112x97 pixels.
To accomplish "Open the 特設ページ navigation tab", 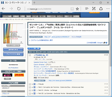I will [x=68, y=16].
